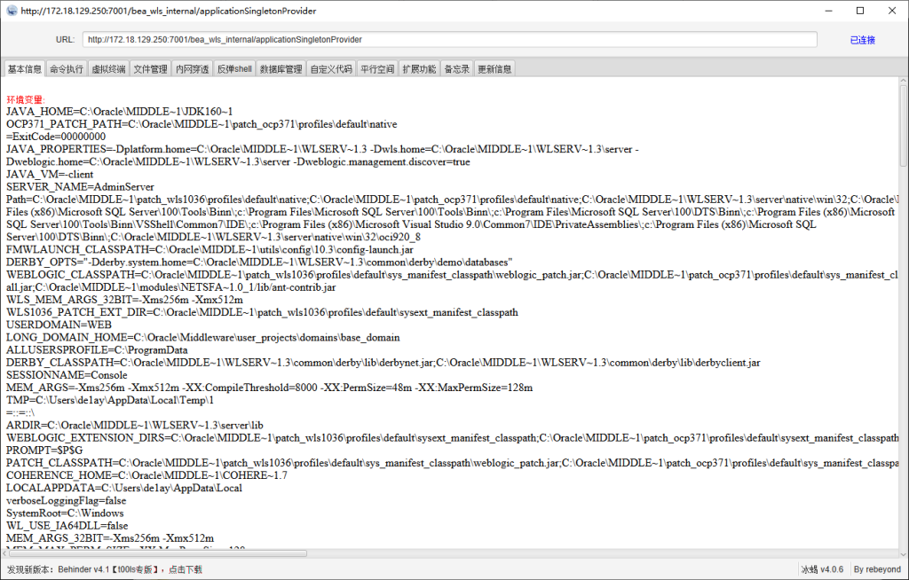The image size is (909, 580).
Task: Click the Path= environment variable line
Action: pyautogui.click(x=452, y=218)
